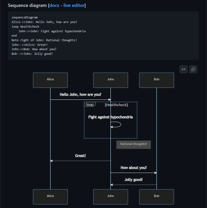Click the copy diagram icon
Image resolution: width=207 pixels, height=208 pixels.
point(193,69)
